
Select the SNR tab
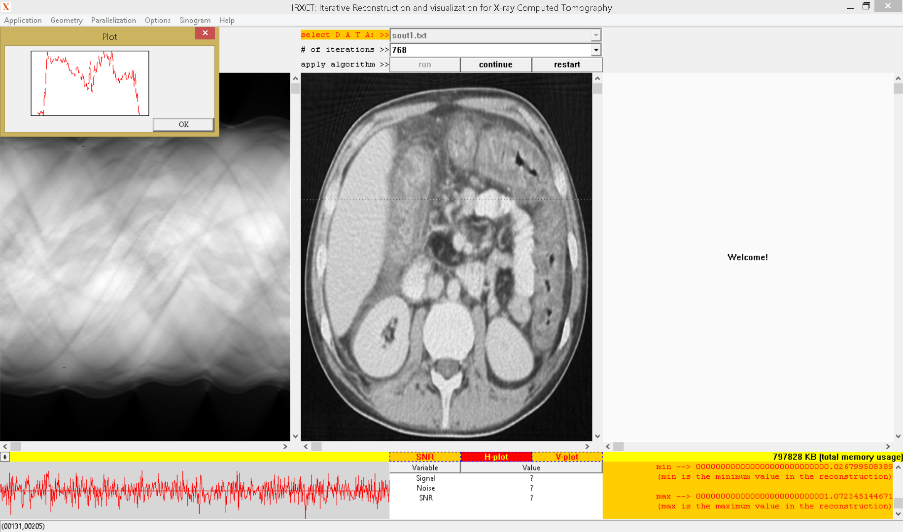coord(425,457)
